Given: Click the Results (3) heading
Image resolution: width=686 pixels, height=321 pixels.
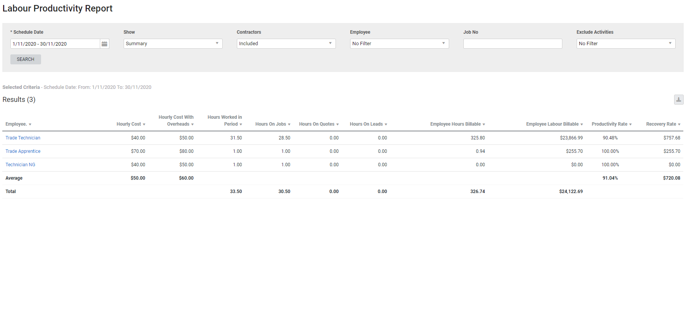Looking at the screenshot, I should coord(19,100).
